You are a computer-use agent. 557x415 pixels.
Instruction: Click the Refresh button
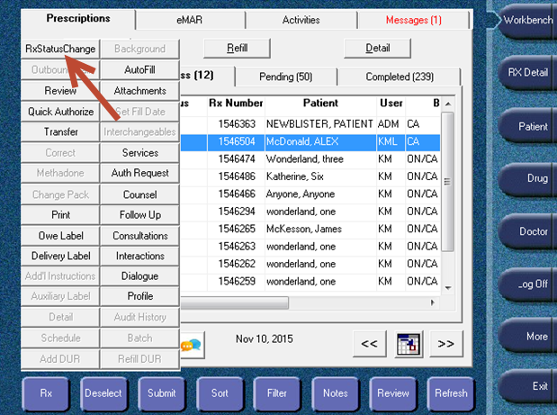(451, 393)
